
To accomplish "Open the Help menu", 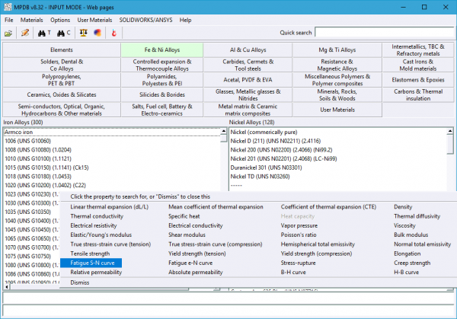I will click(185, 20).
